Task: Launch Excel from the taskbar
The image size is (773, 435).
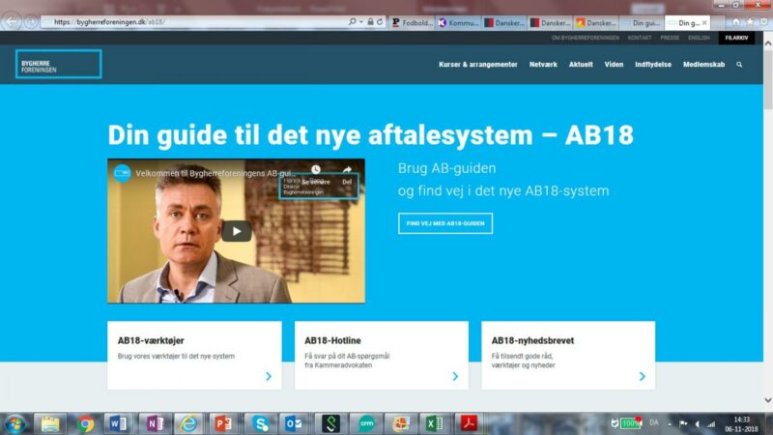Action: pos(435,423)
